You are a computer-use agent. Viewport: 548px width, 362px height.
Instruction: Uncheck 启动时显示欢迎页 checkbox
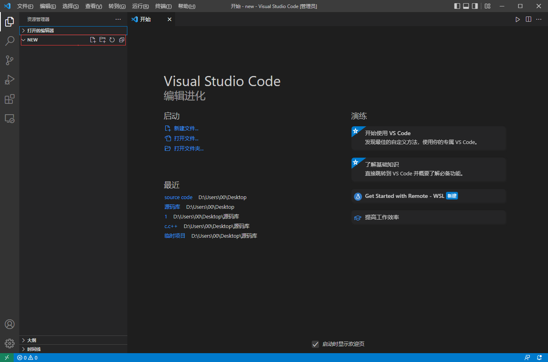315,344
